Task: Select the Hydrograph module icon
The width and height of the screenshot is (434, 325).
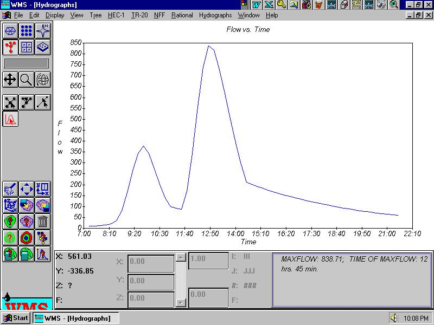Action: click(10, 119)
